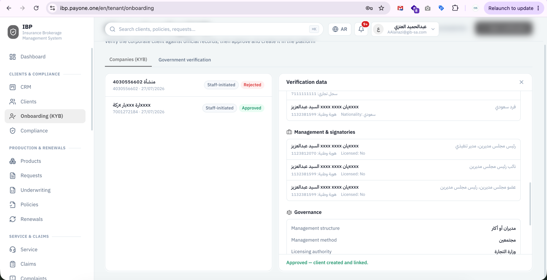
Task: Click the address bar URL
Action: click(107, 8)
